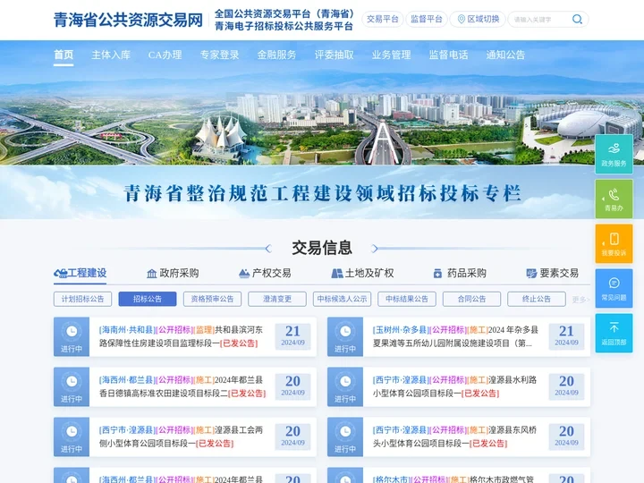Open 主体入库 navigation item

[111, 55]
